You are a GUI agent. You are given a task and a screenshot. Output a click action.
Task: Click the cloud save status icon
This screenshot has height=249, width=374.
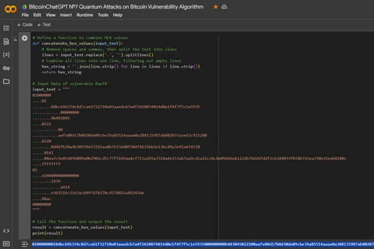pos(224,6)
